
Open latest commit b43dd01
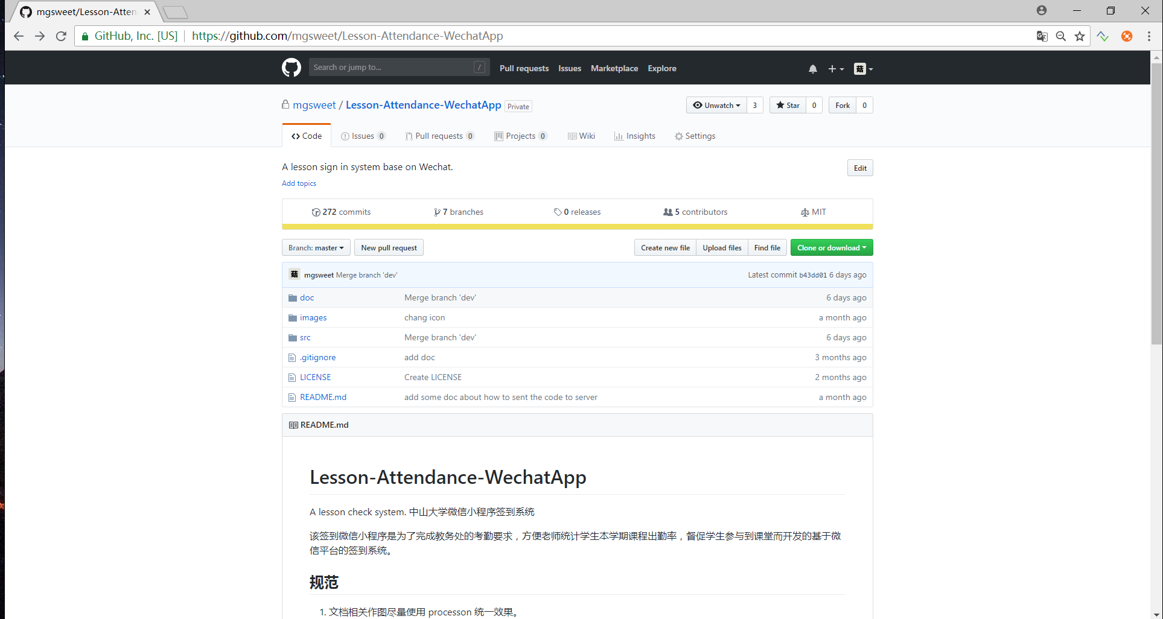click(x=812, y=275)
